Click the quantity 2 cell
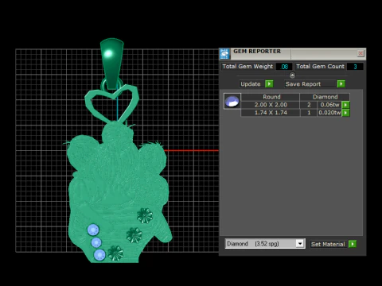This screenshot has height=286, width=382. (x=309, y=105)
